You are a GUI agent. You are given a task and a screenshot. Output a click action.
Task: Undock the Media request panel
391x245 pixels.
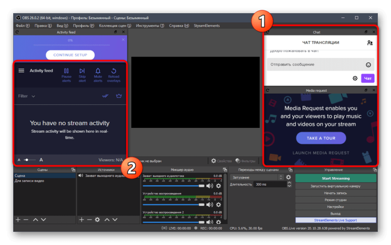click(x=366, y=90)
